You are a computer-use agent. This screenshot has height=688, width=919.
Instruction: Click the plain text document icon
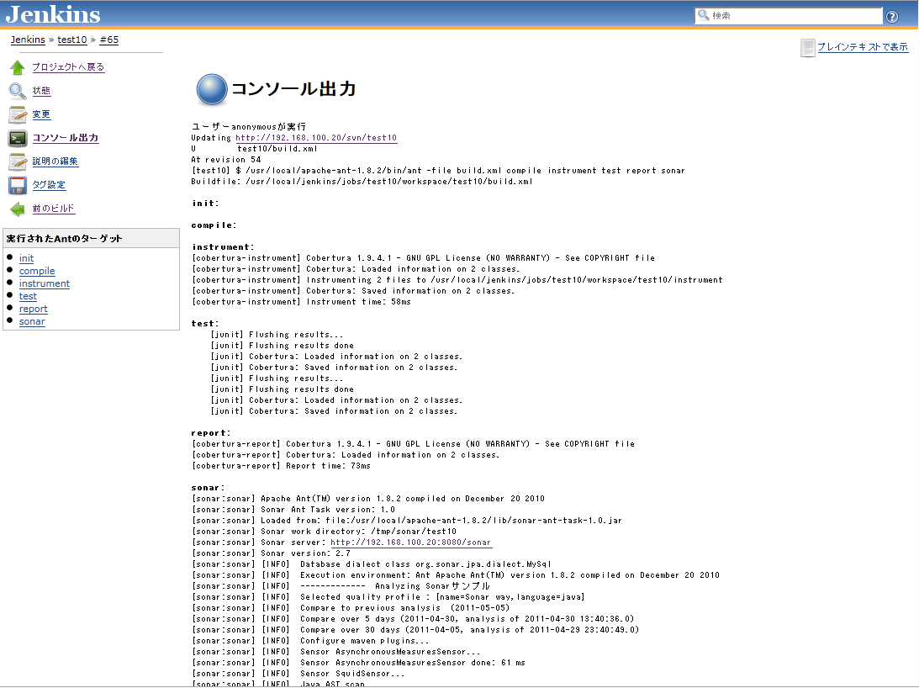pos(808,47)
